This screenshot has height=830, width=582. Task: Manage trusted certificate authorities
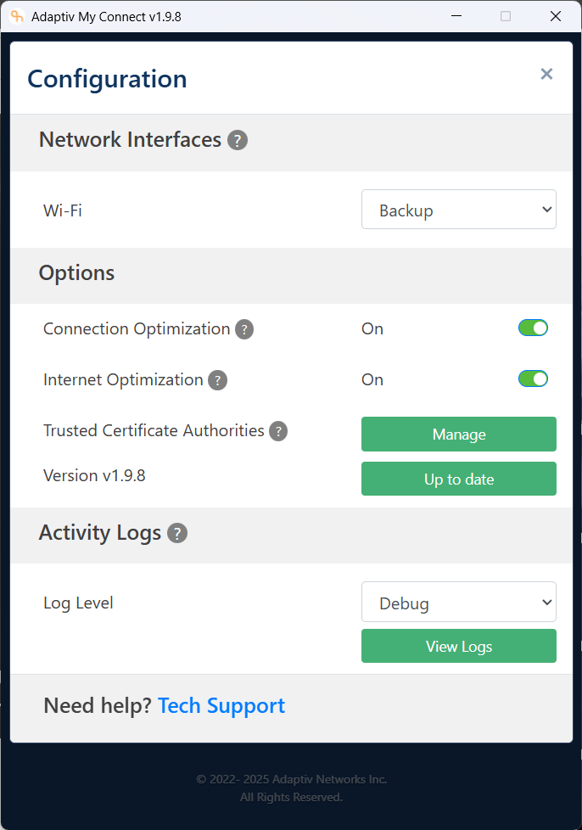459,434
